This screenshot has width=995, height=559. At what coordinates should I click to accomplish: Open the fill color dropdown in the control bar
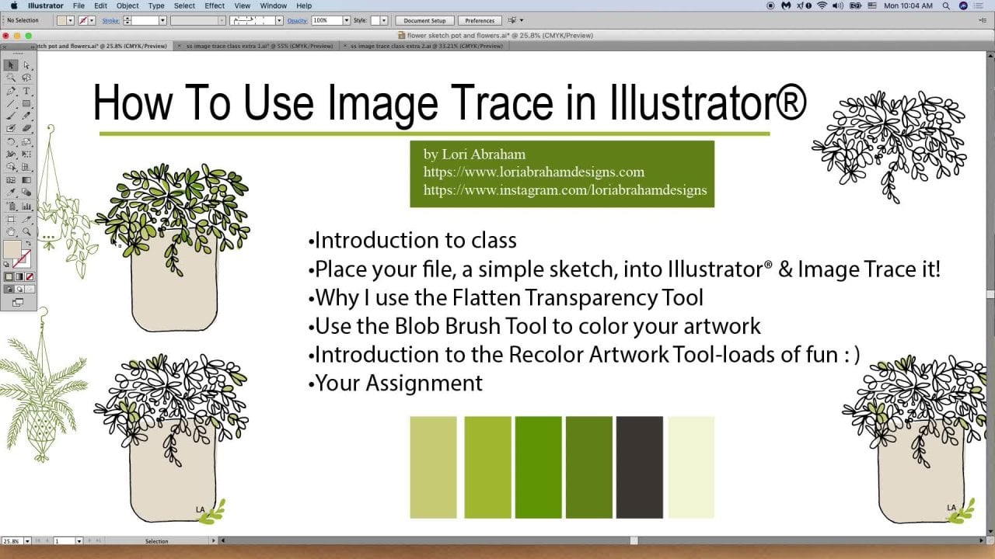click(69, 20)
